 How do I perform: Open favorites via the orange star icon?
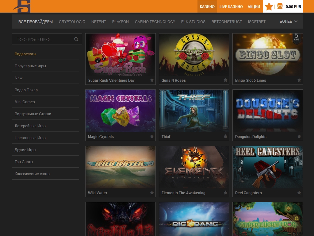[x=269, y=6]
